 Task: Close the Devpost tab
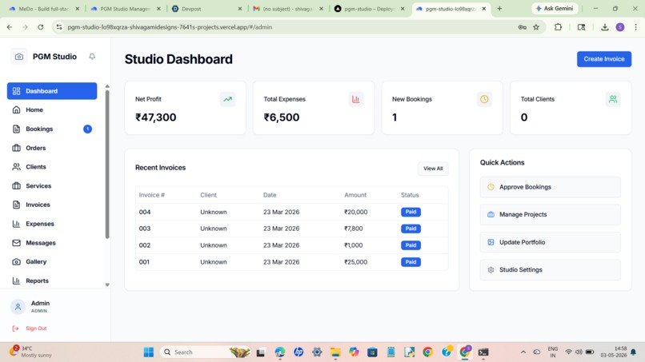240,9
